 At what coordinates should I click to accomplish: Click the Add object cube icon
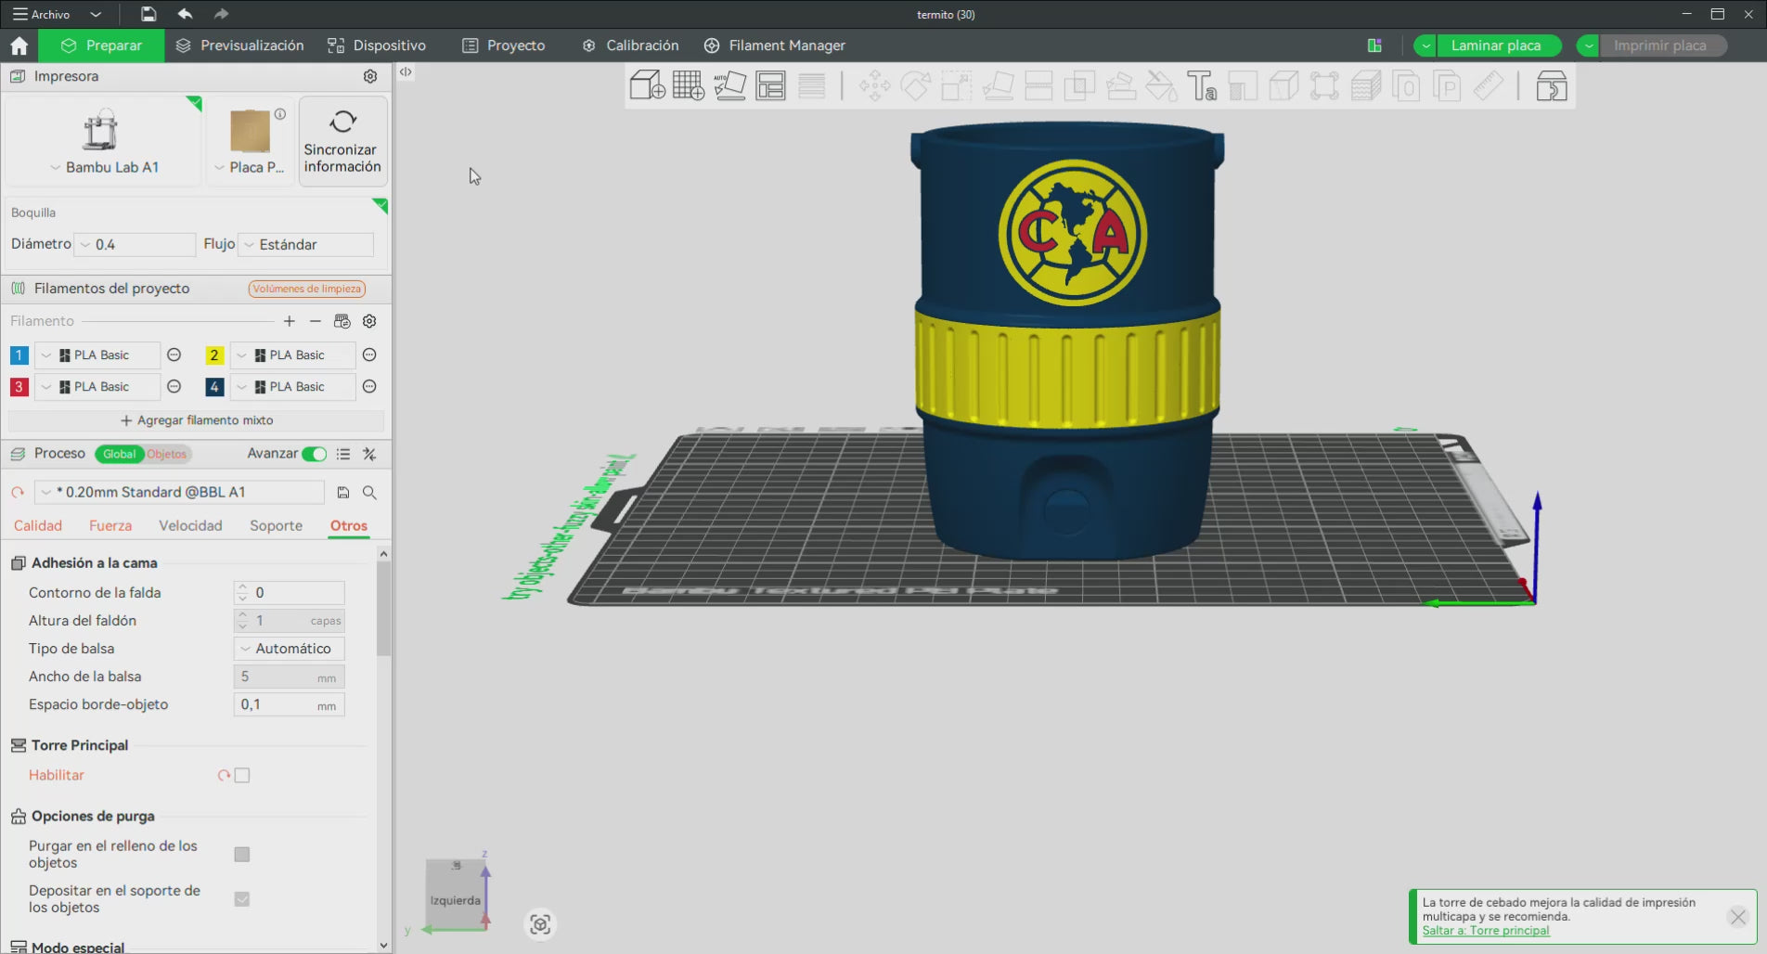pyautogui.click(x=647, y=86)
